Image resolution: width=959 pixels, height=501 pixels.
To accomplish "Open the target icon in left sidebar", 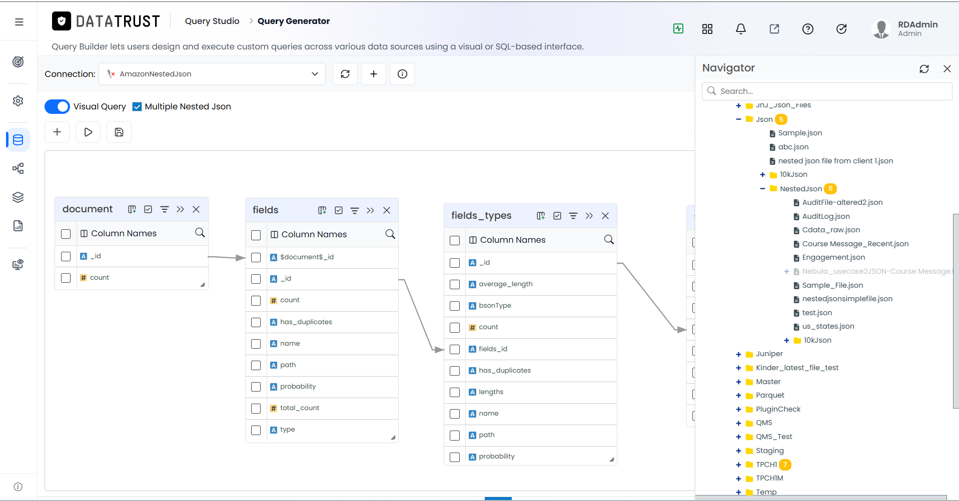I will (x=18, y=62).
